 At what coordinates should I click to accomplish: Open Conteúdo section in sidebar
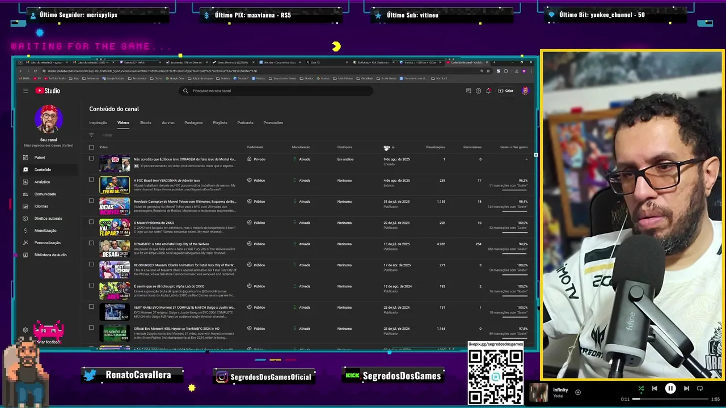tap(43, 169)
